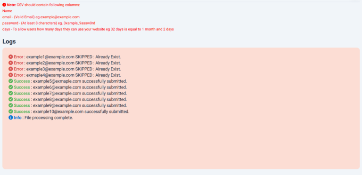Click the Logs heading
The width and height of the screenshot is (362, 175).
tap(9, 42)
